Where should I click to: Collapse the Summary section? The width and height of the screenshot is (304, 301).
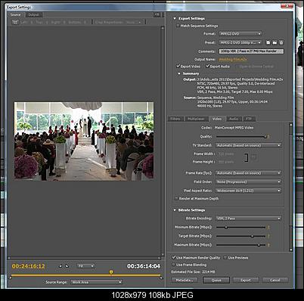[x=179, y=73]
